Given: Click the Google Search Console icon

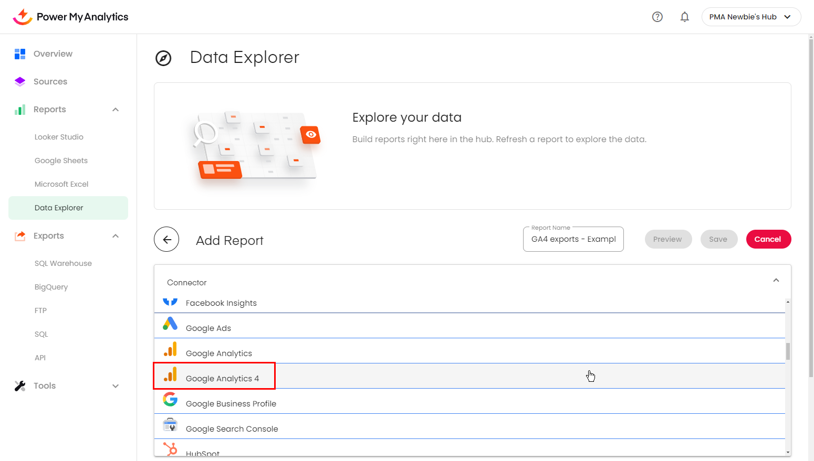Looking at the screenshot, I should click(x=170, y=425).
